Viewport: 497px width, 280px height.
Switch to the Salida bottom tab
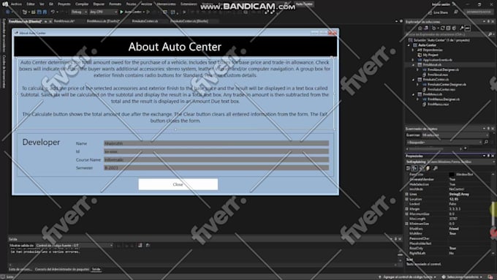96,269
